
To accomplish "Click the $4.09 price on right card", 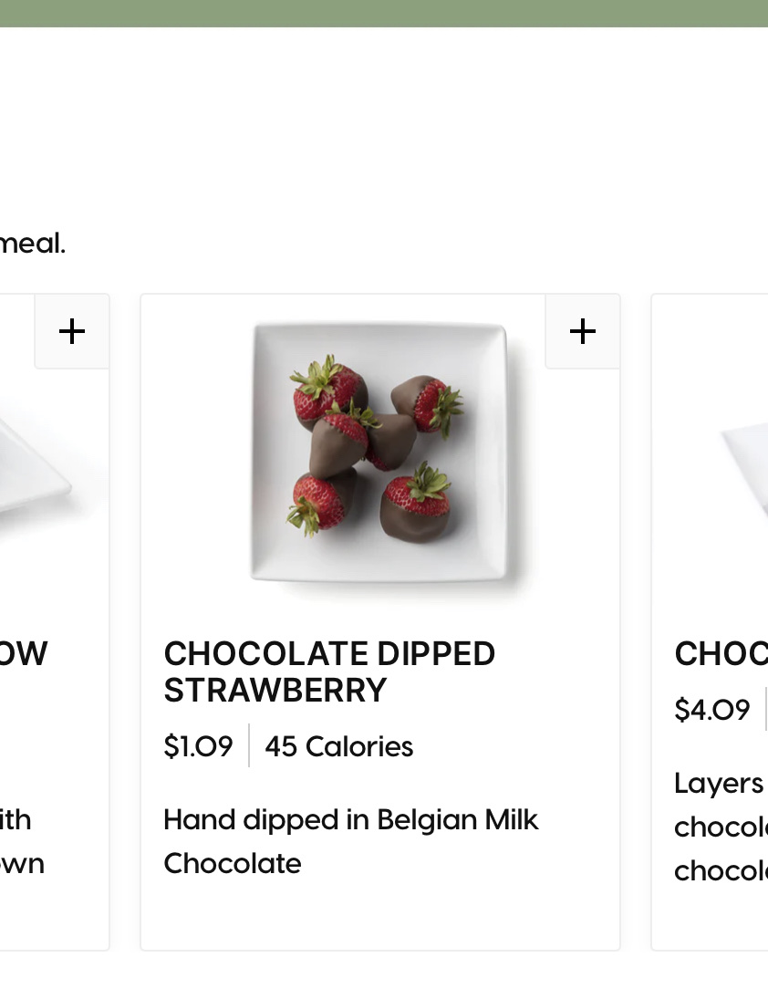I will pos(711,709).
